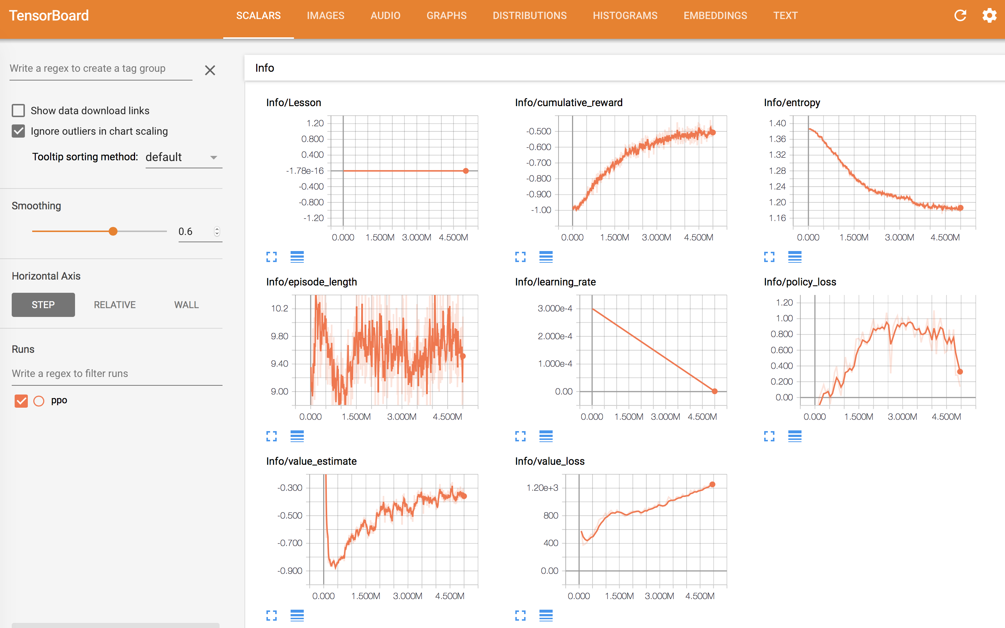Toggle y-axis log scale for Info/value_loss
This screenshot has height=628, width=1005.
click(546, 615)
